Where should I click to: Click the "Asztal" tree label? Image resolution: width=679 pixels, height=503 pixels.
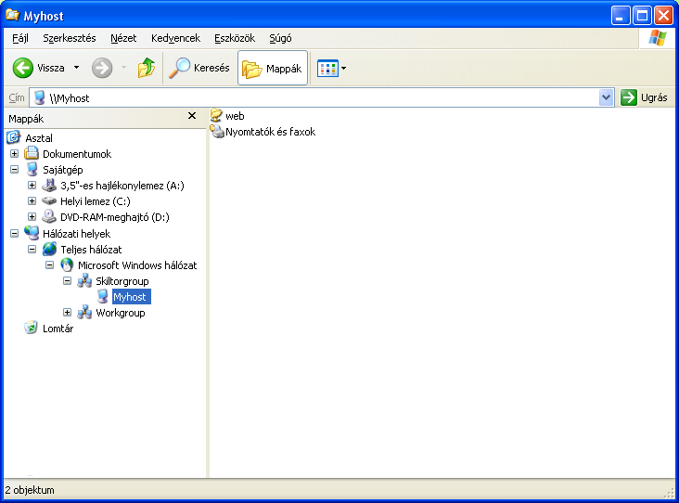click(x=39, y=138)
